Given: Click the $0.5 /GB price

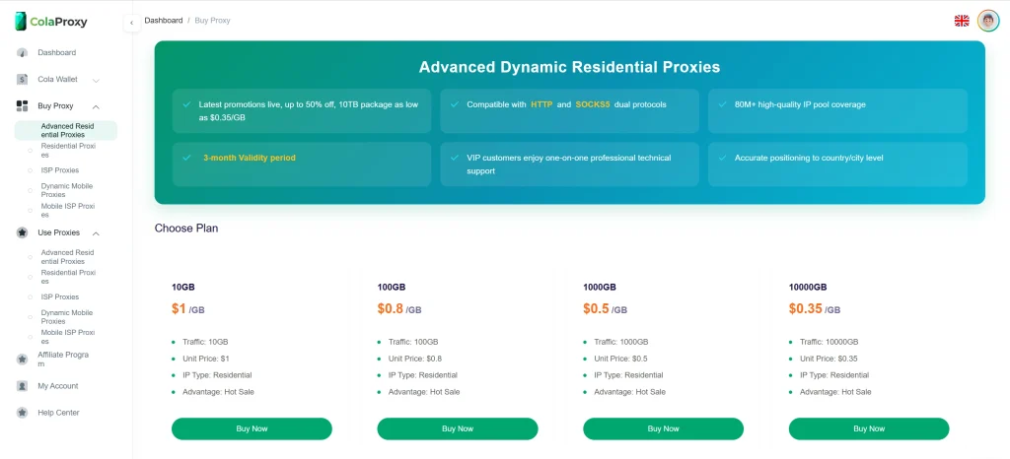Looking at the screenshot, I should pos(605,309).
